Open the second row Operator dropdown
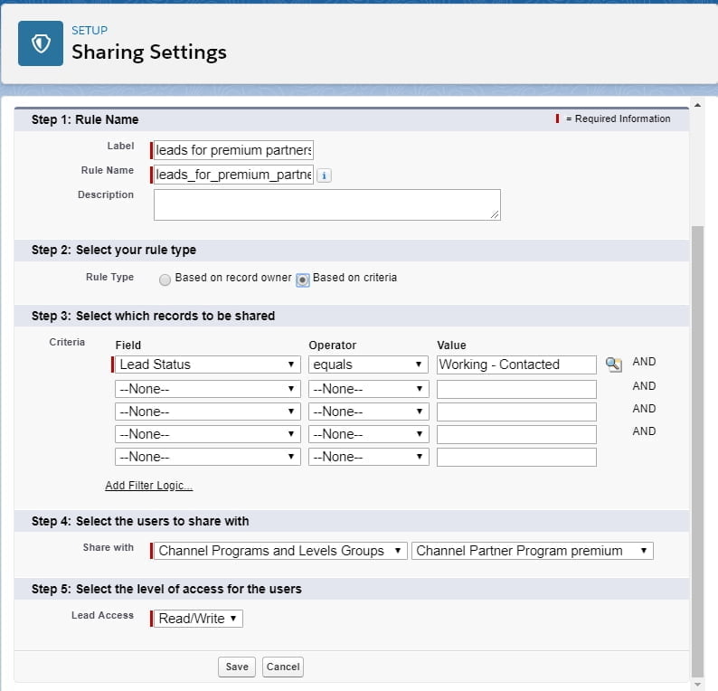 coord(369,389)
